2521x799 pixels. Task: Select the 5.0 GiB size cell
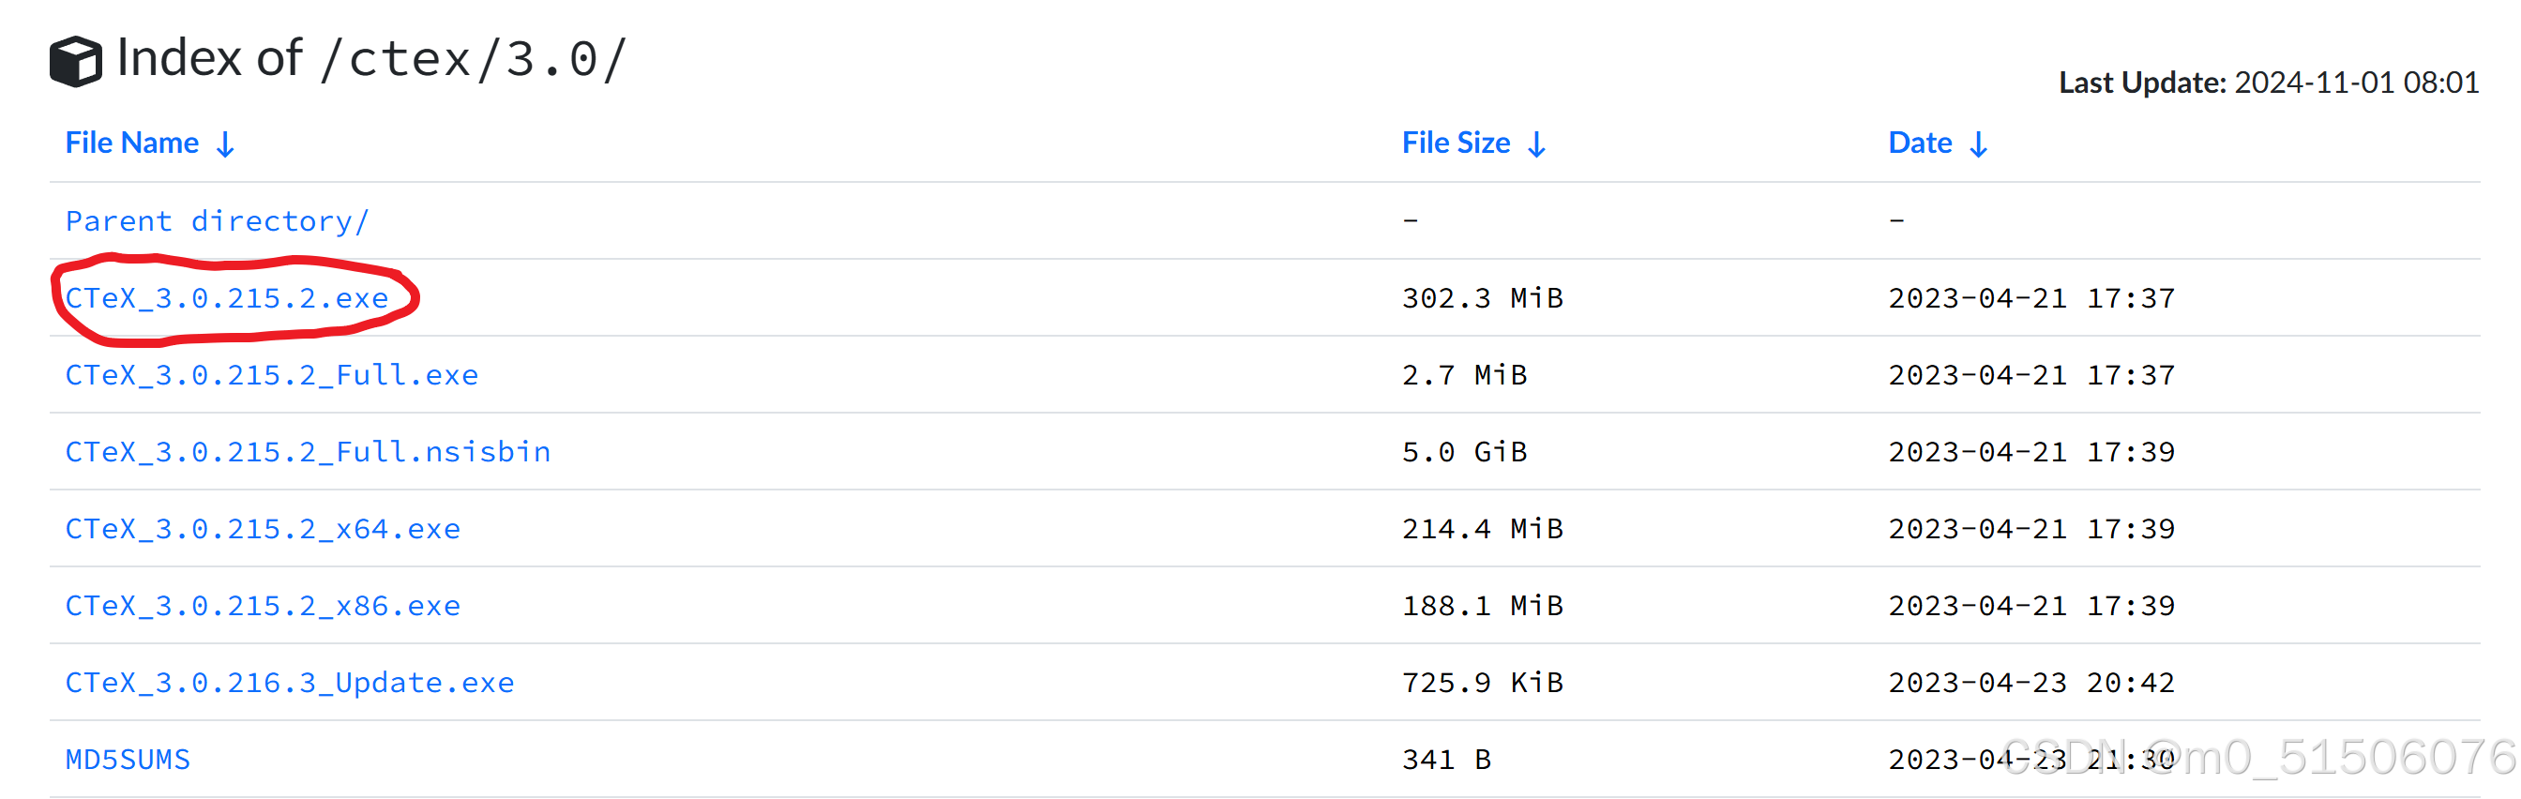tap(1464, 451)
